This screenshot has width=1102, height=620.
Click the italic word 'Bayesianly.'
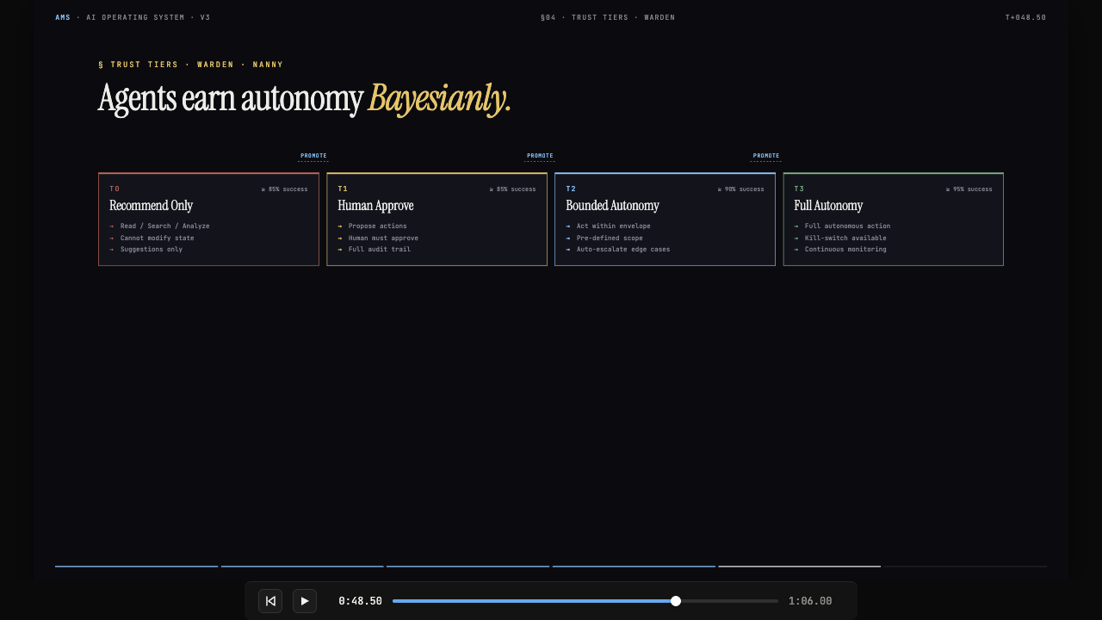click(x=440, y=98)
